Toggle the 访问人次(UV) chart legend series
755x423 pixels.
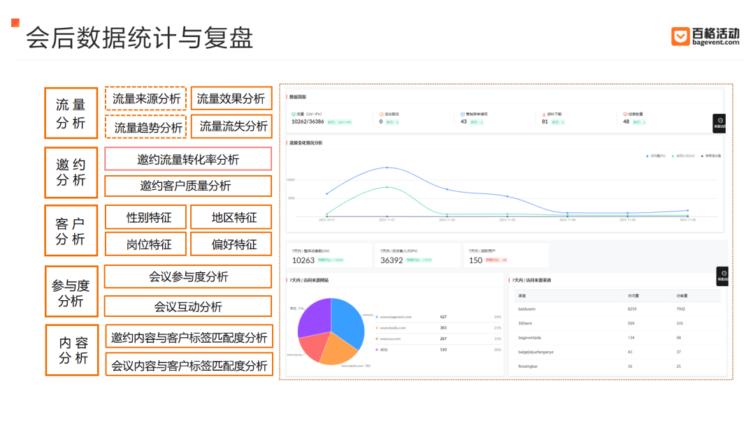tap(683, 156)
